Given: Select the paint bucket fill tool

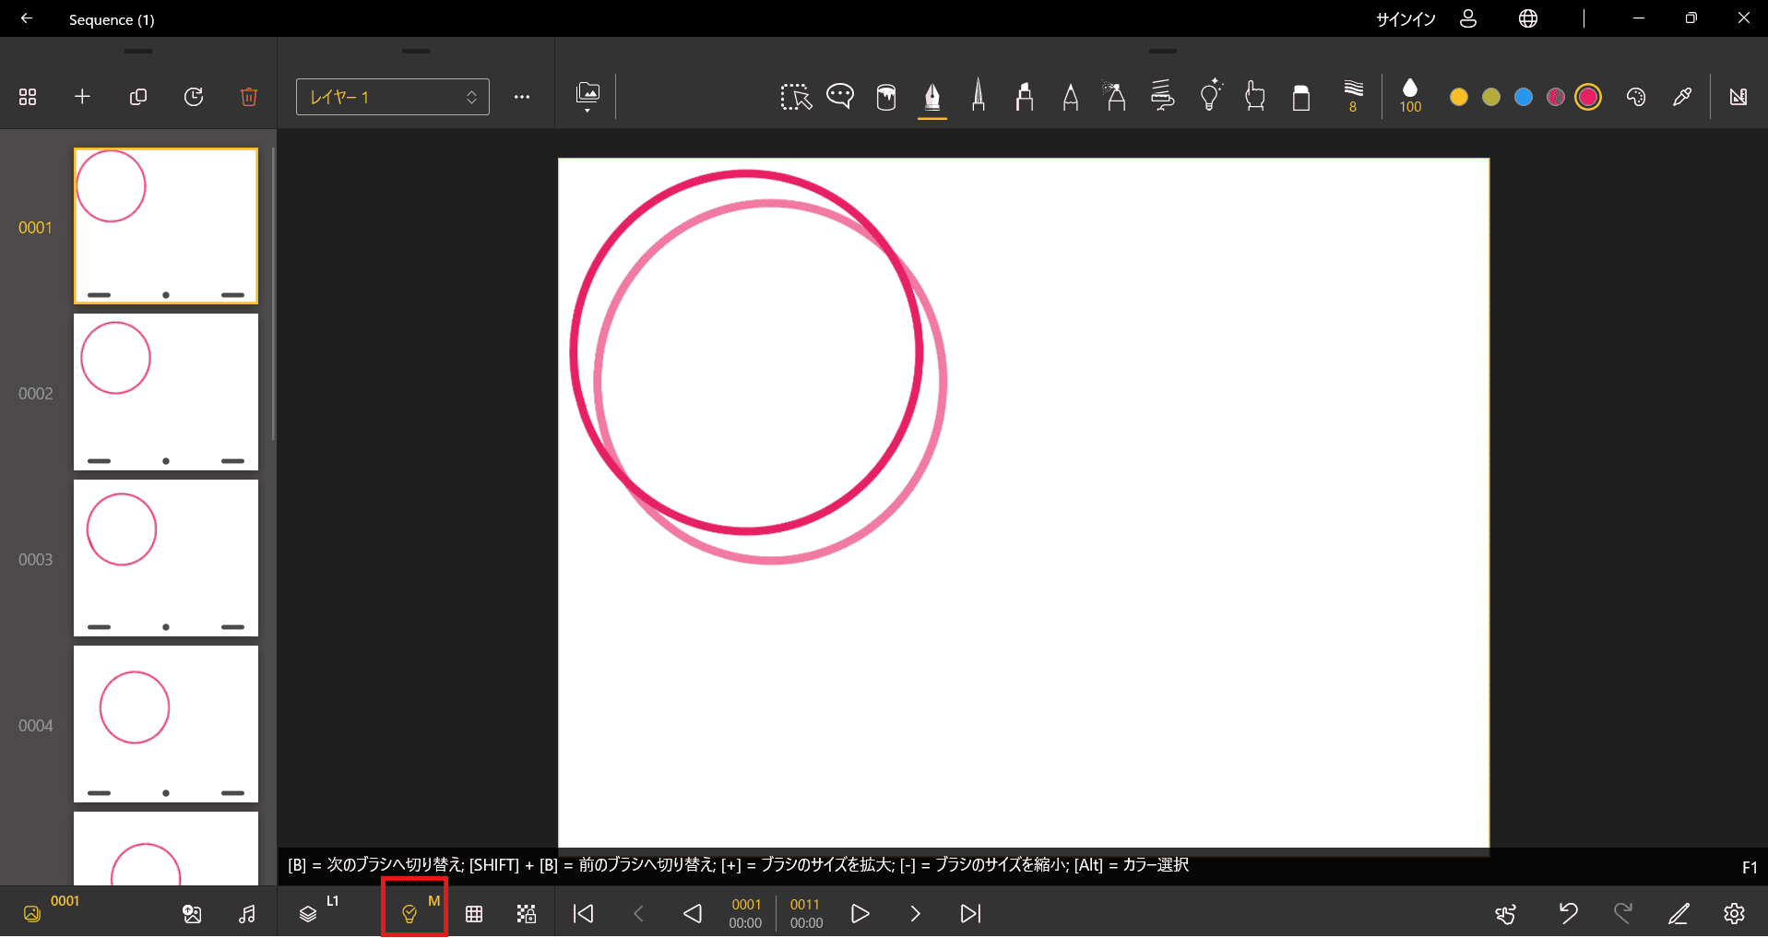Looking at the screenshot, I should coord(885,96).
